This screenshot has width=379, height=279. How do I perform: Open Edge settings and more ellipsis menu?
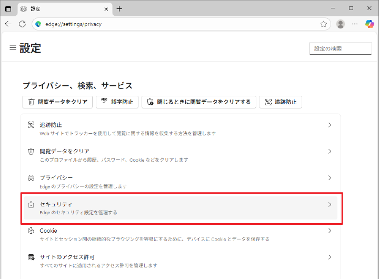coord(355,24)
